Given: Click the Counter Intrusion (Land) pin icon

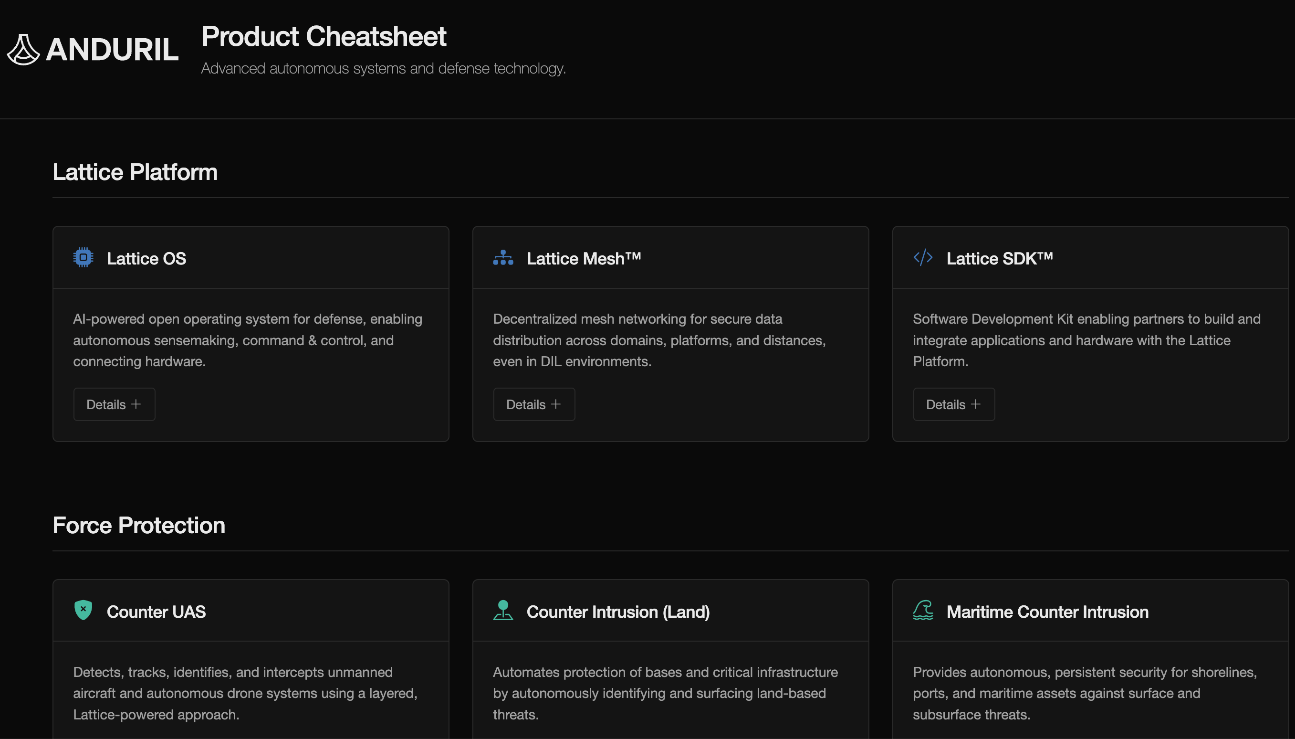Looking at the screenshot, I should coord(503,610).
